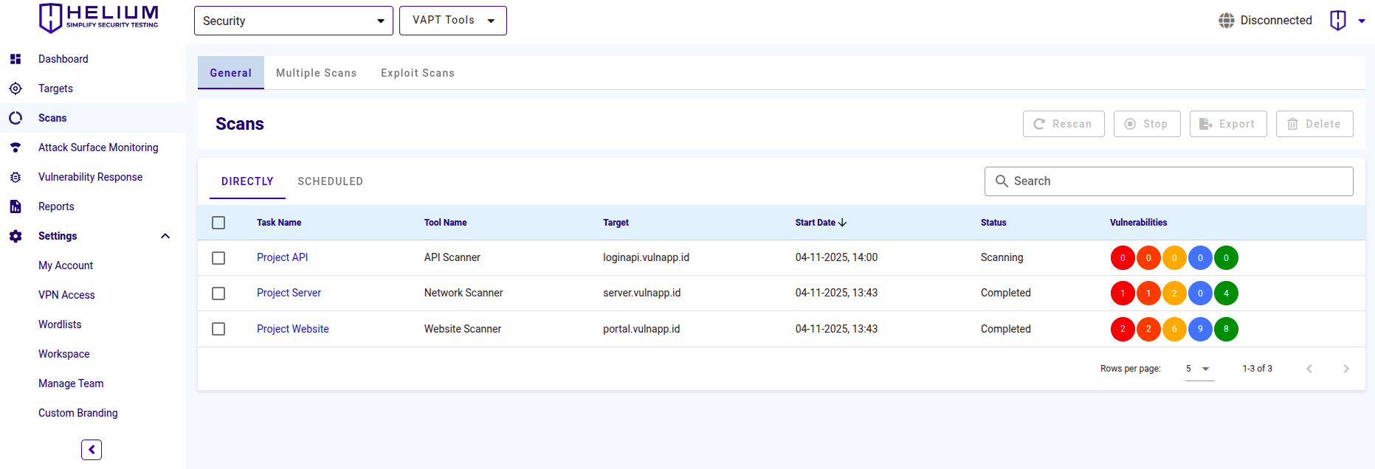Click the Targets crosshair icon
The image size is (1375, 469).
[15, 88]
